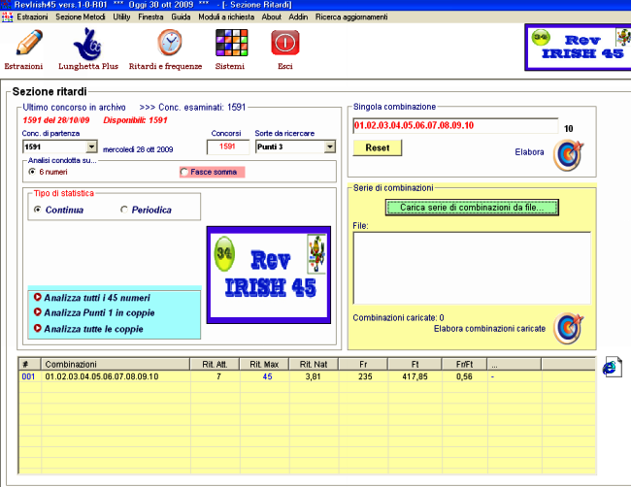Open Lunghetta Plus toolbar icon

pos(87,44)
